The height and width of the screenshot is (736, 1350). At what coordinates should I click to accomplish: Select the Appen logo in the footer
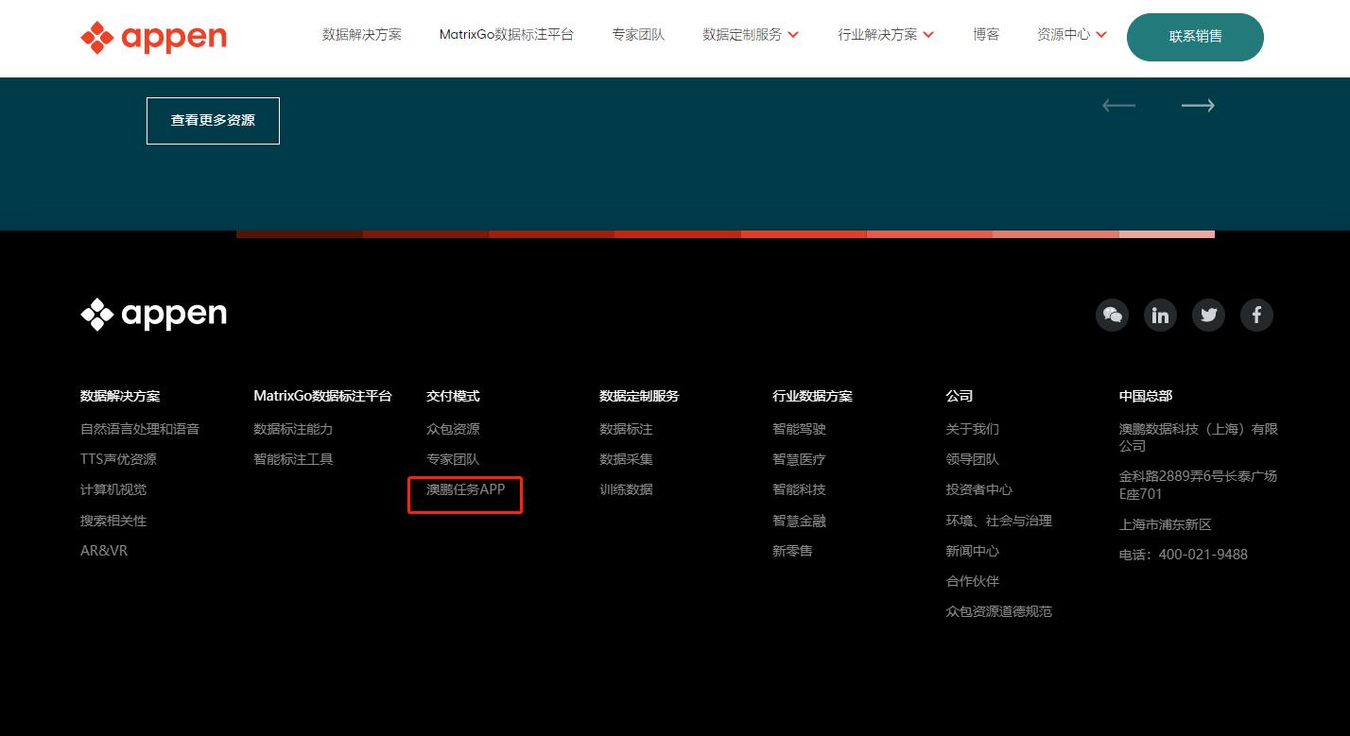[x=152, y=314]
